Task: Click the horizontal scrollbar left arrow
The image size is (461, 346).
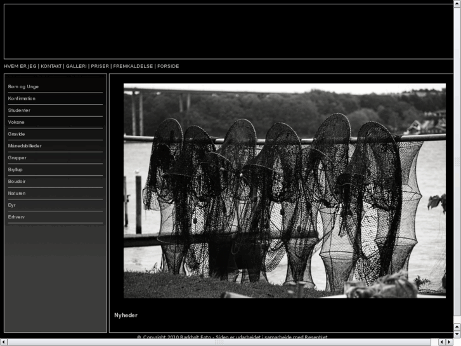Action: click(3, 342)
